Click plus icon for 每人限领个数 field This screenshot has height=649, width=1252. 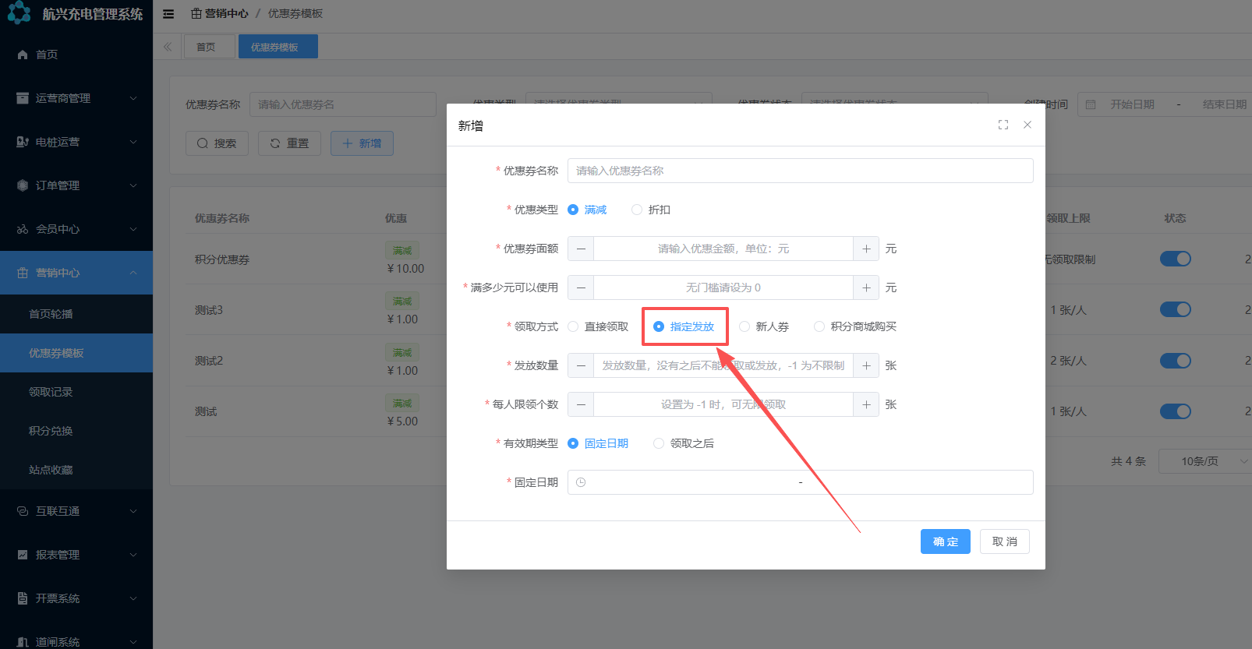tap(866, 404)
